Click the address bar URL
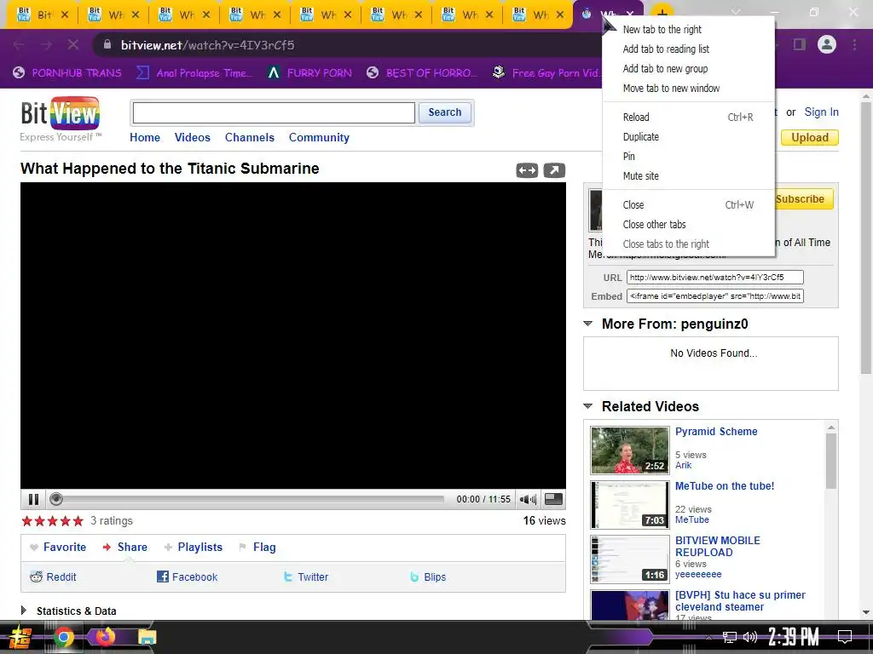The image size is (873, 654). click(x=208, y=45)
